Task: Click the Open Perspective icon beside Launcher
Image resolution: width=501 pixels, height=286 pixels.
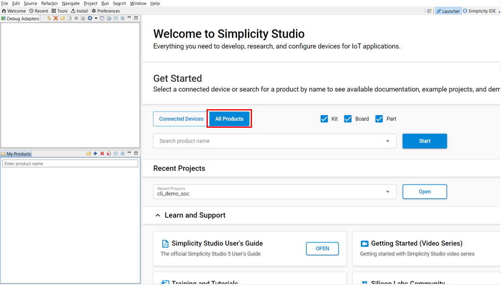Action: pos(429,11)
